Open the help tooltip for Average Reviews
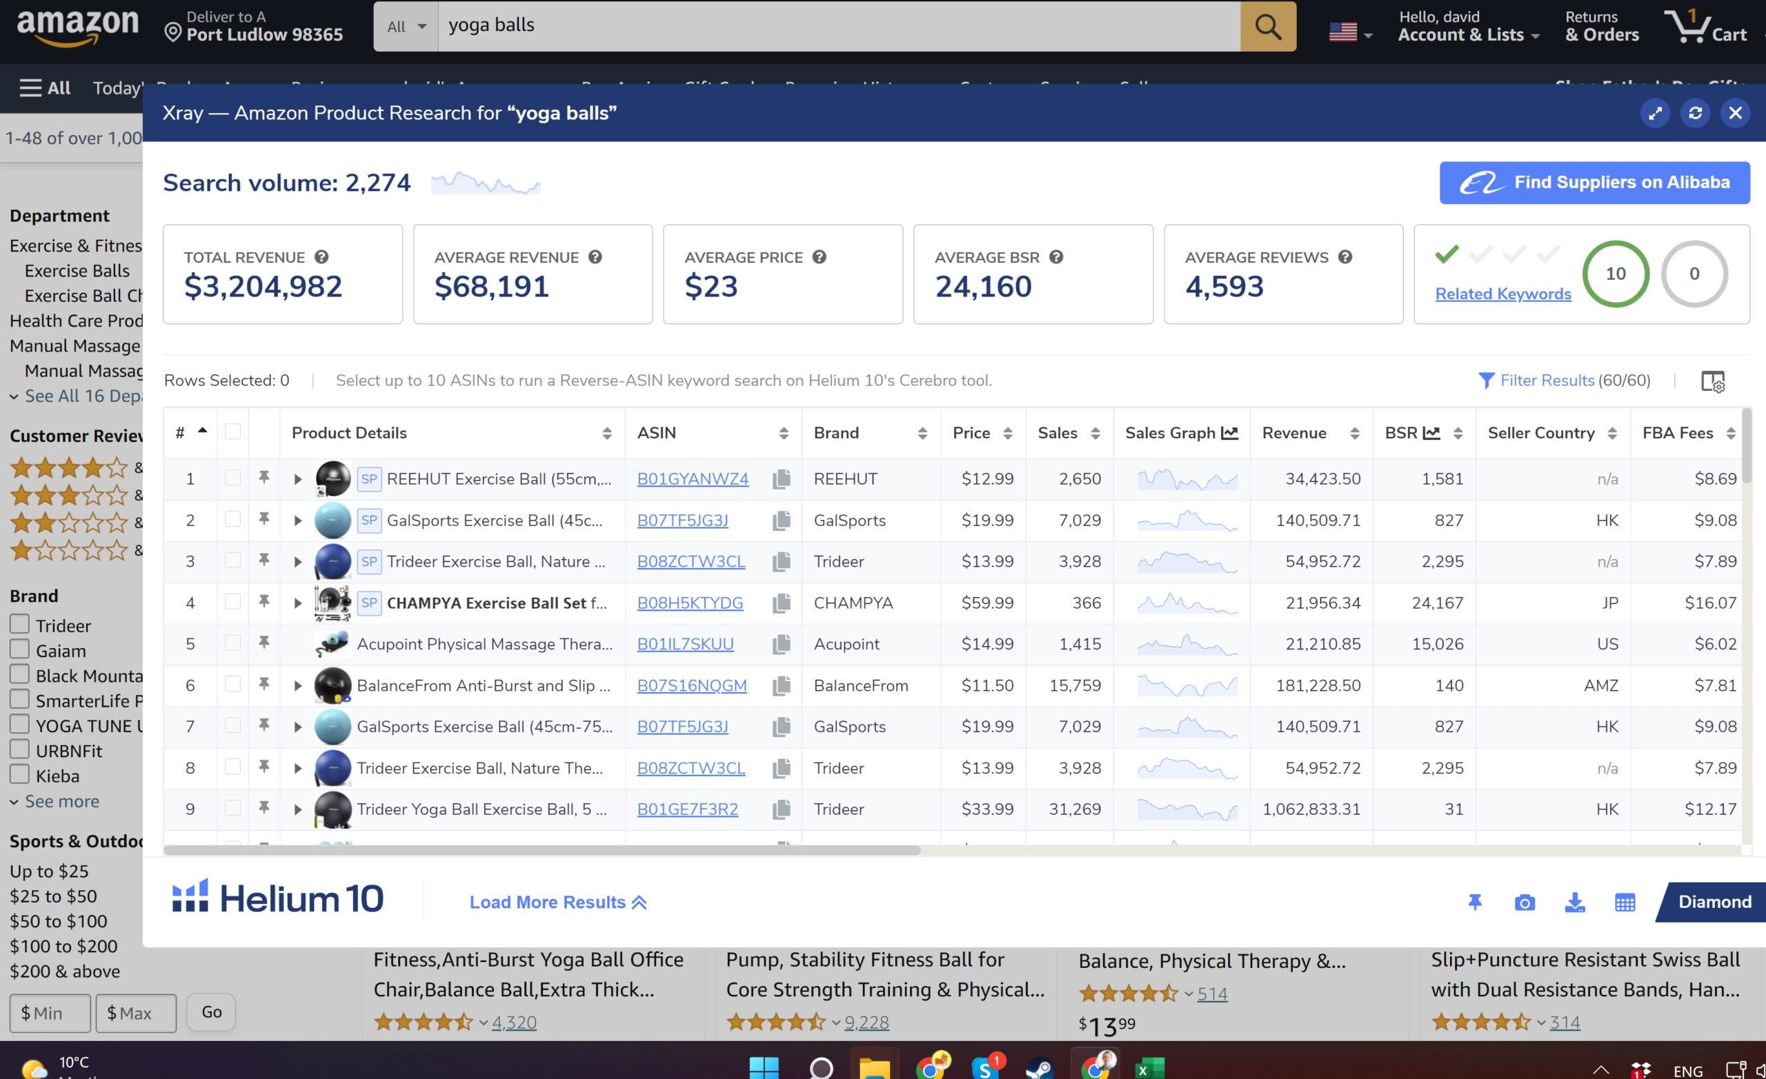The height and width of the screenshot is (1079, 1766). [x=1345, y=257]
